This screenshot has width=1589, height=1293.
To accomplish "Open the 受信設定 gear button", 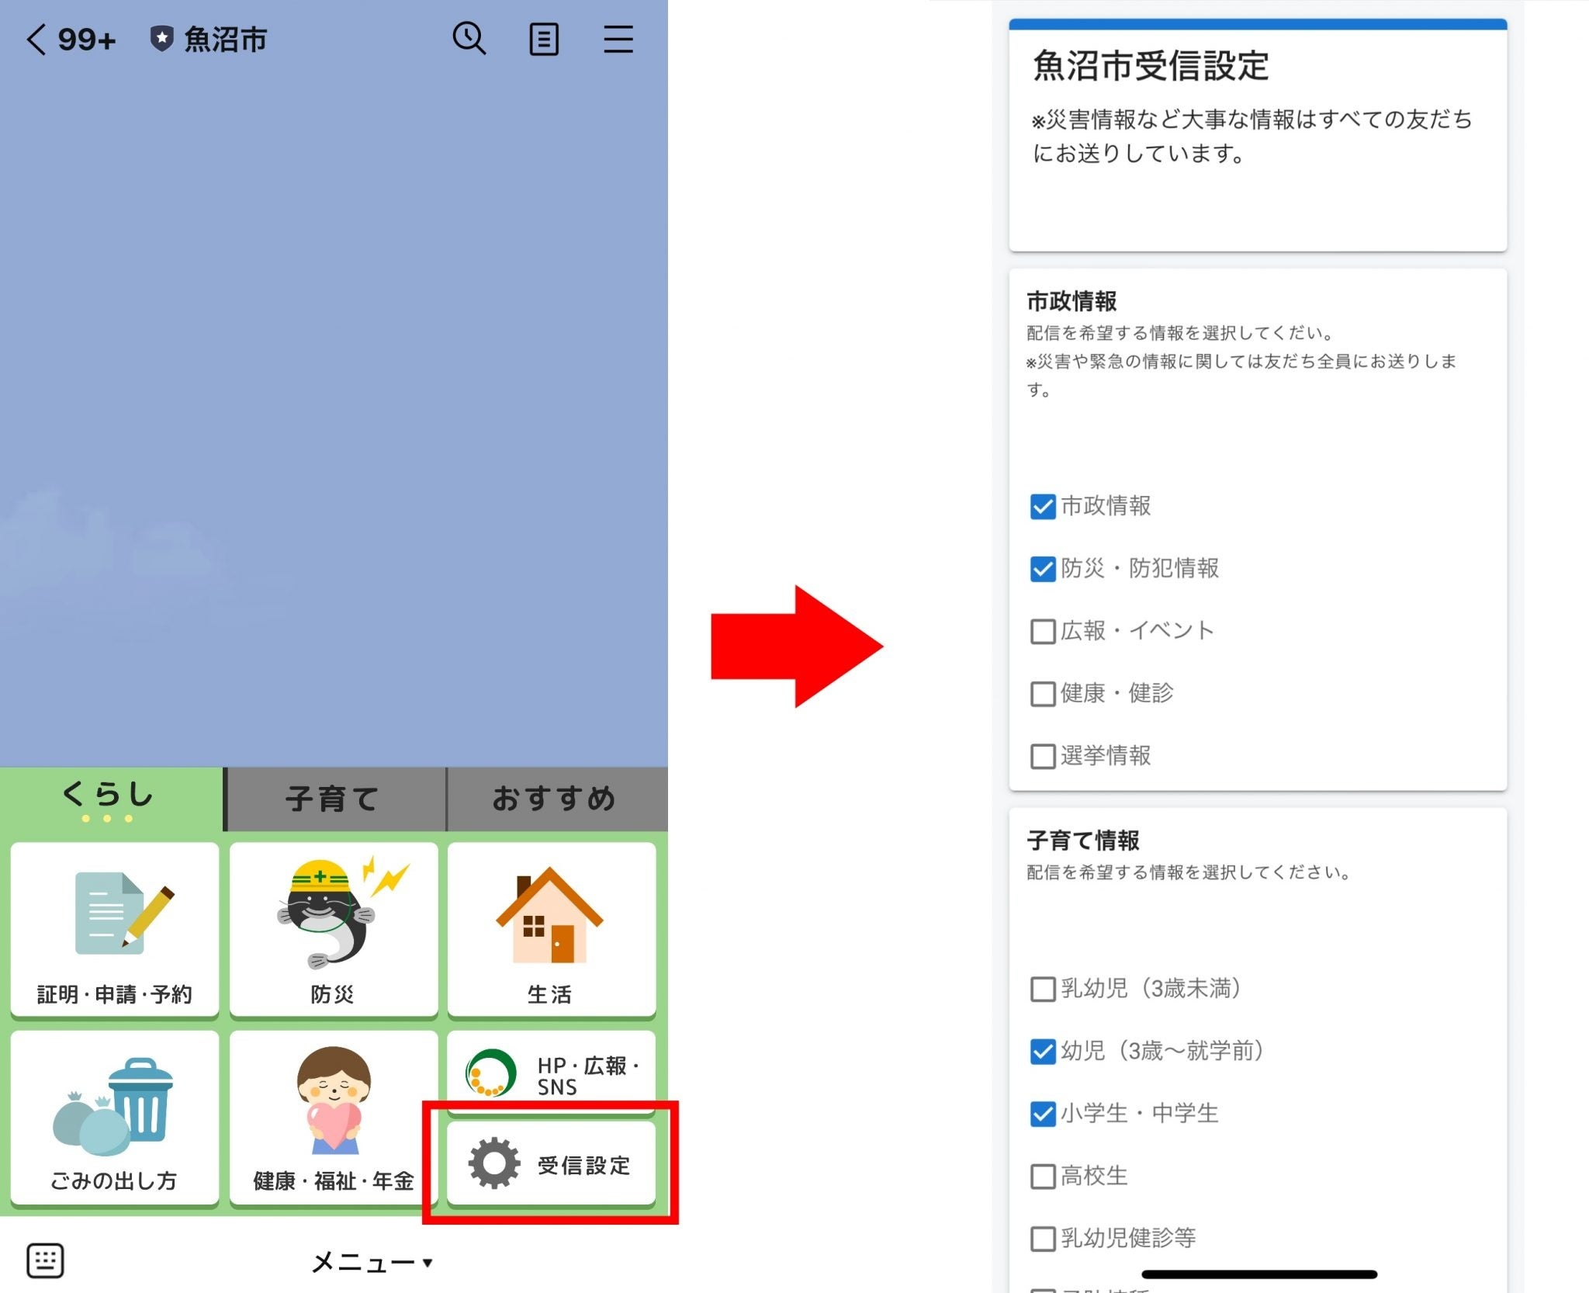I will [x=551, y=1164].
